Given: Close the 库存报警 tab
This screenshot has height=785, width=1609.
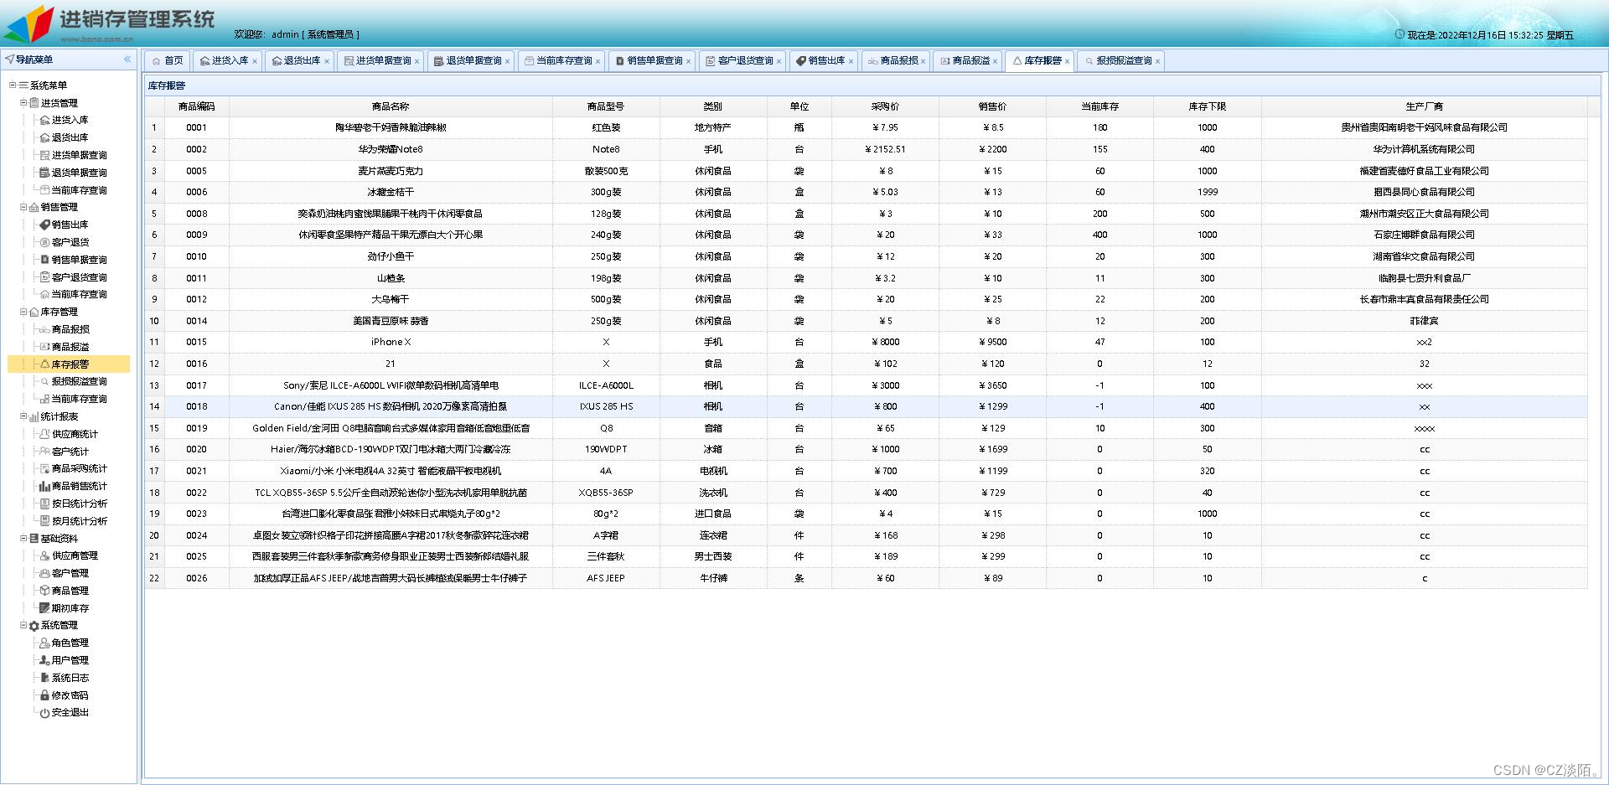Looking at the screenshot, I should pos(1068,61).
